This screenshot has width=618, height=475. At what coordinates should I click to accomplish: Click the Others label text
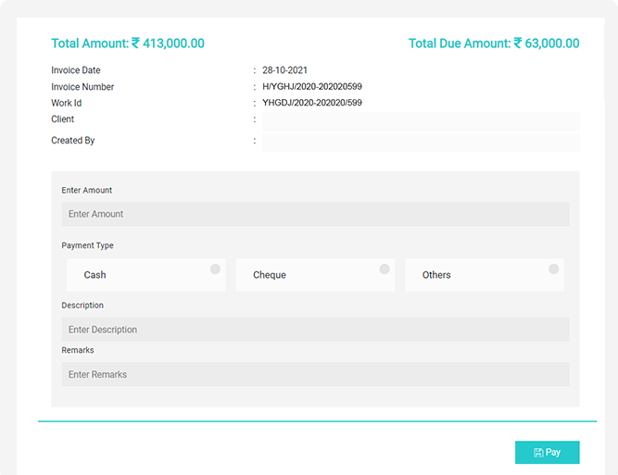point(436,275)
